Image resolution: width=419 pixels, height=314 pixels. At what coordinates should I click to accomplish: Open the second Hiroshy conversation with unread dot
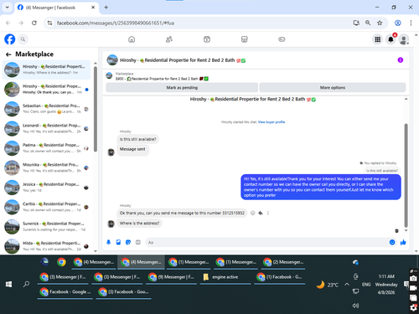[x=46, y=90]
